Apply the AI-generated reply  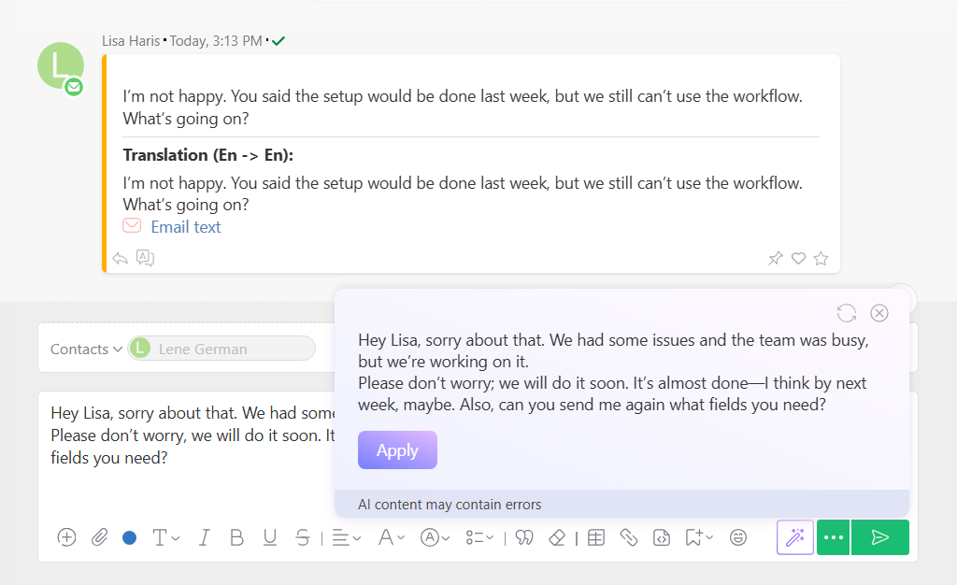pyautogui.click(x=397, y=449)
